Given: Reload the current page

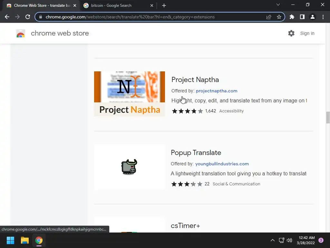Looking at the screenshot, I should point(28,17).
